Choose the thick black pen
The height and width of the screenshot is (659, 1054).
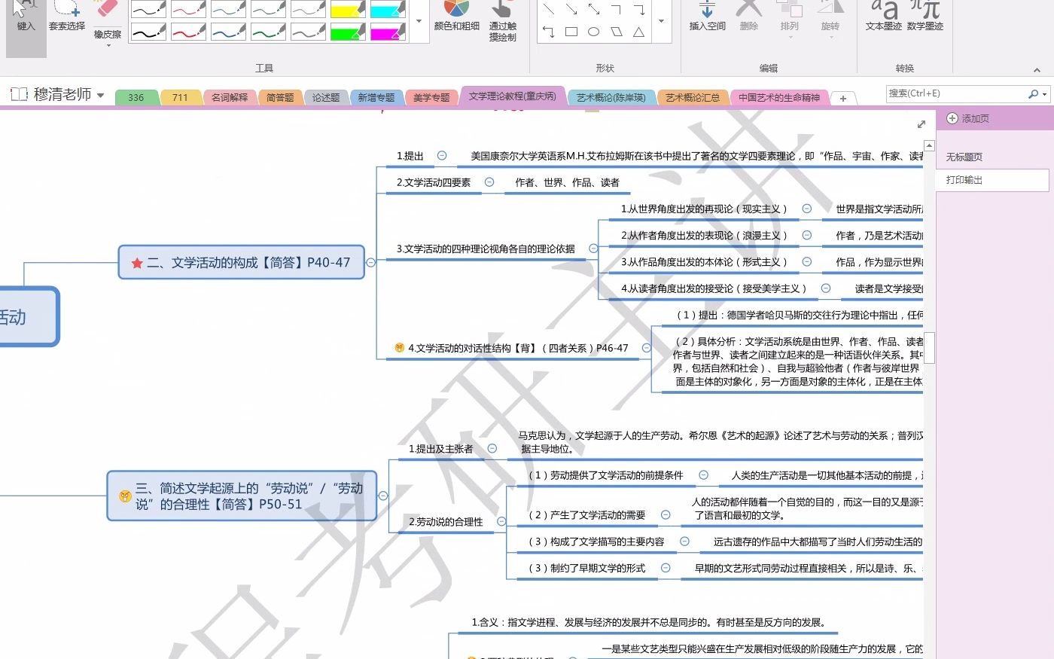[149, 32]
